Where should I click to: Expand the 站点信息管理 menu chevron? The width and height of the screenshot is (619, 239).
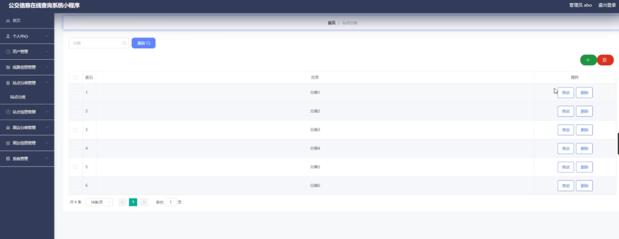coord(47,112)
